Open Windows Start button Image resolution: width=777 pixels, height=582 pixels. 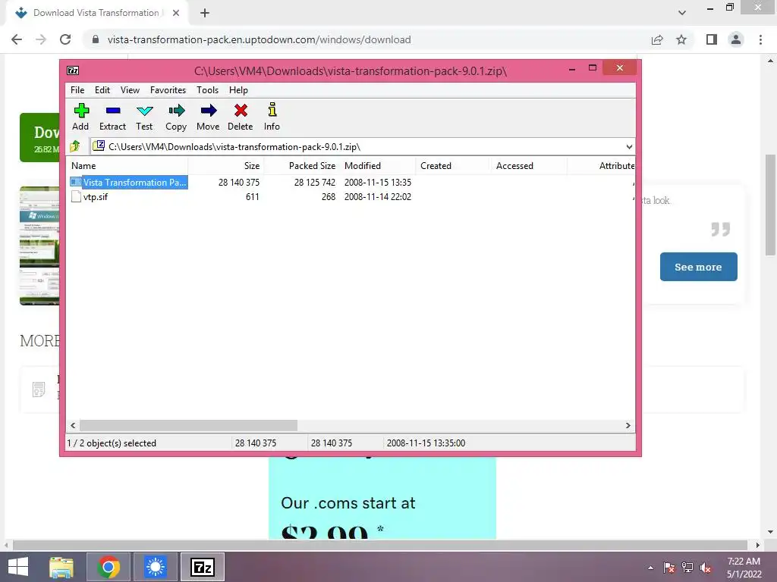click(x=18, y=567)
